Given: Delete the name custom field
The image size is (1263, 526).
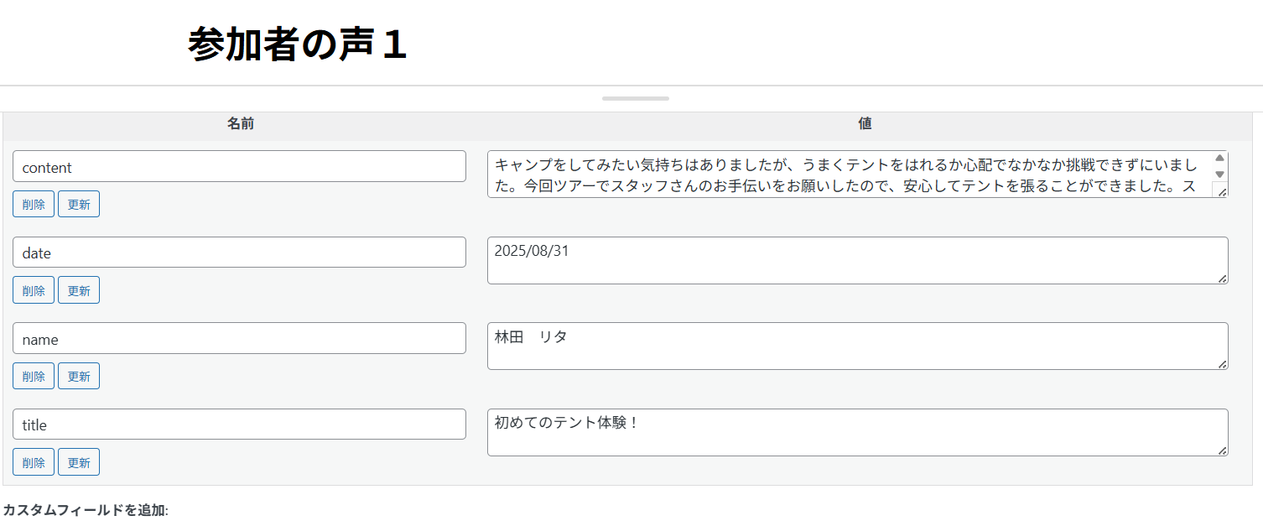Looking at the screenshot, I should (34, 376).
